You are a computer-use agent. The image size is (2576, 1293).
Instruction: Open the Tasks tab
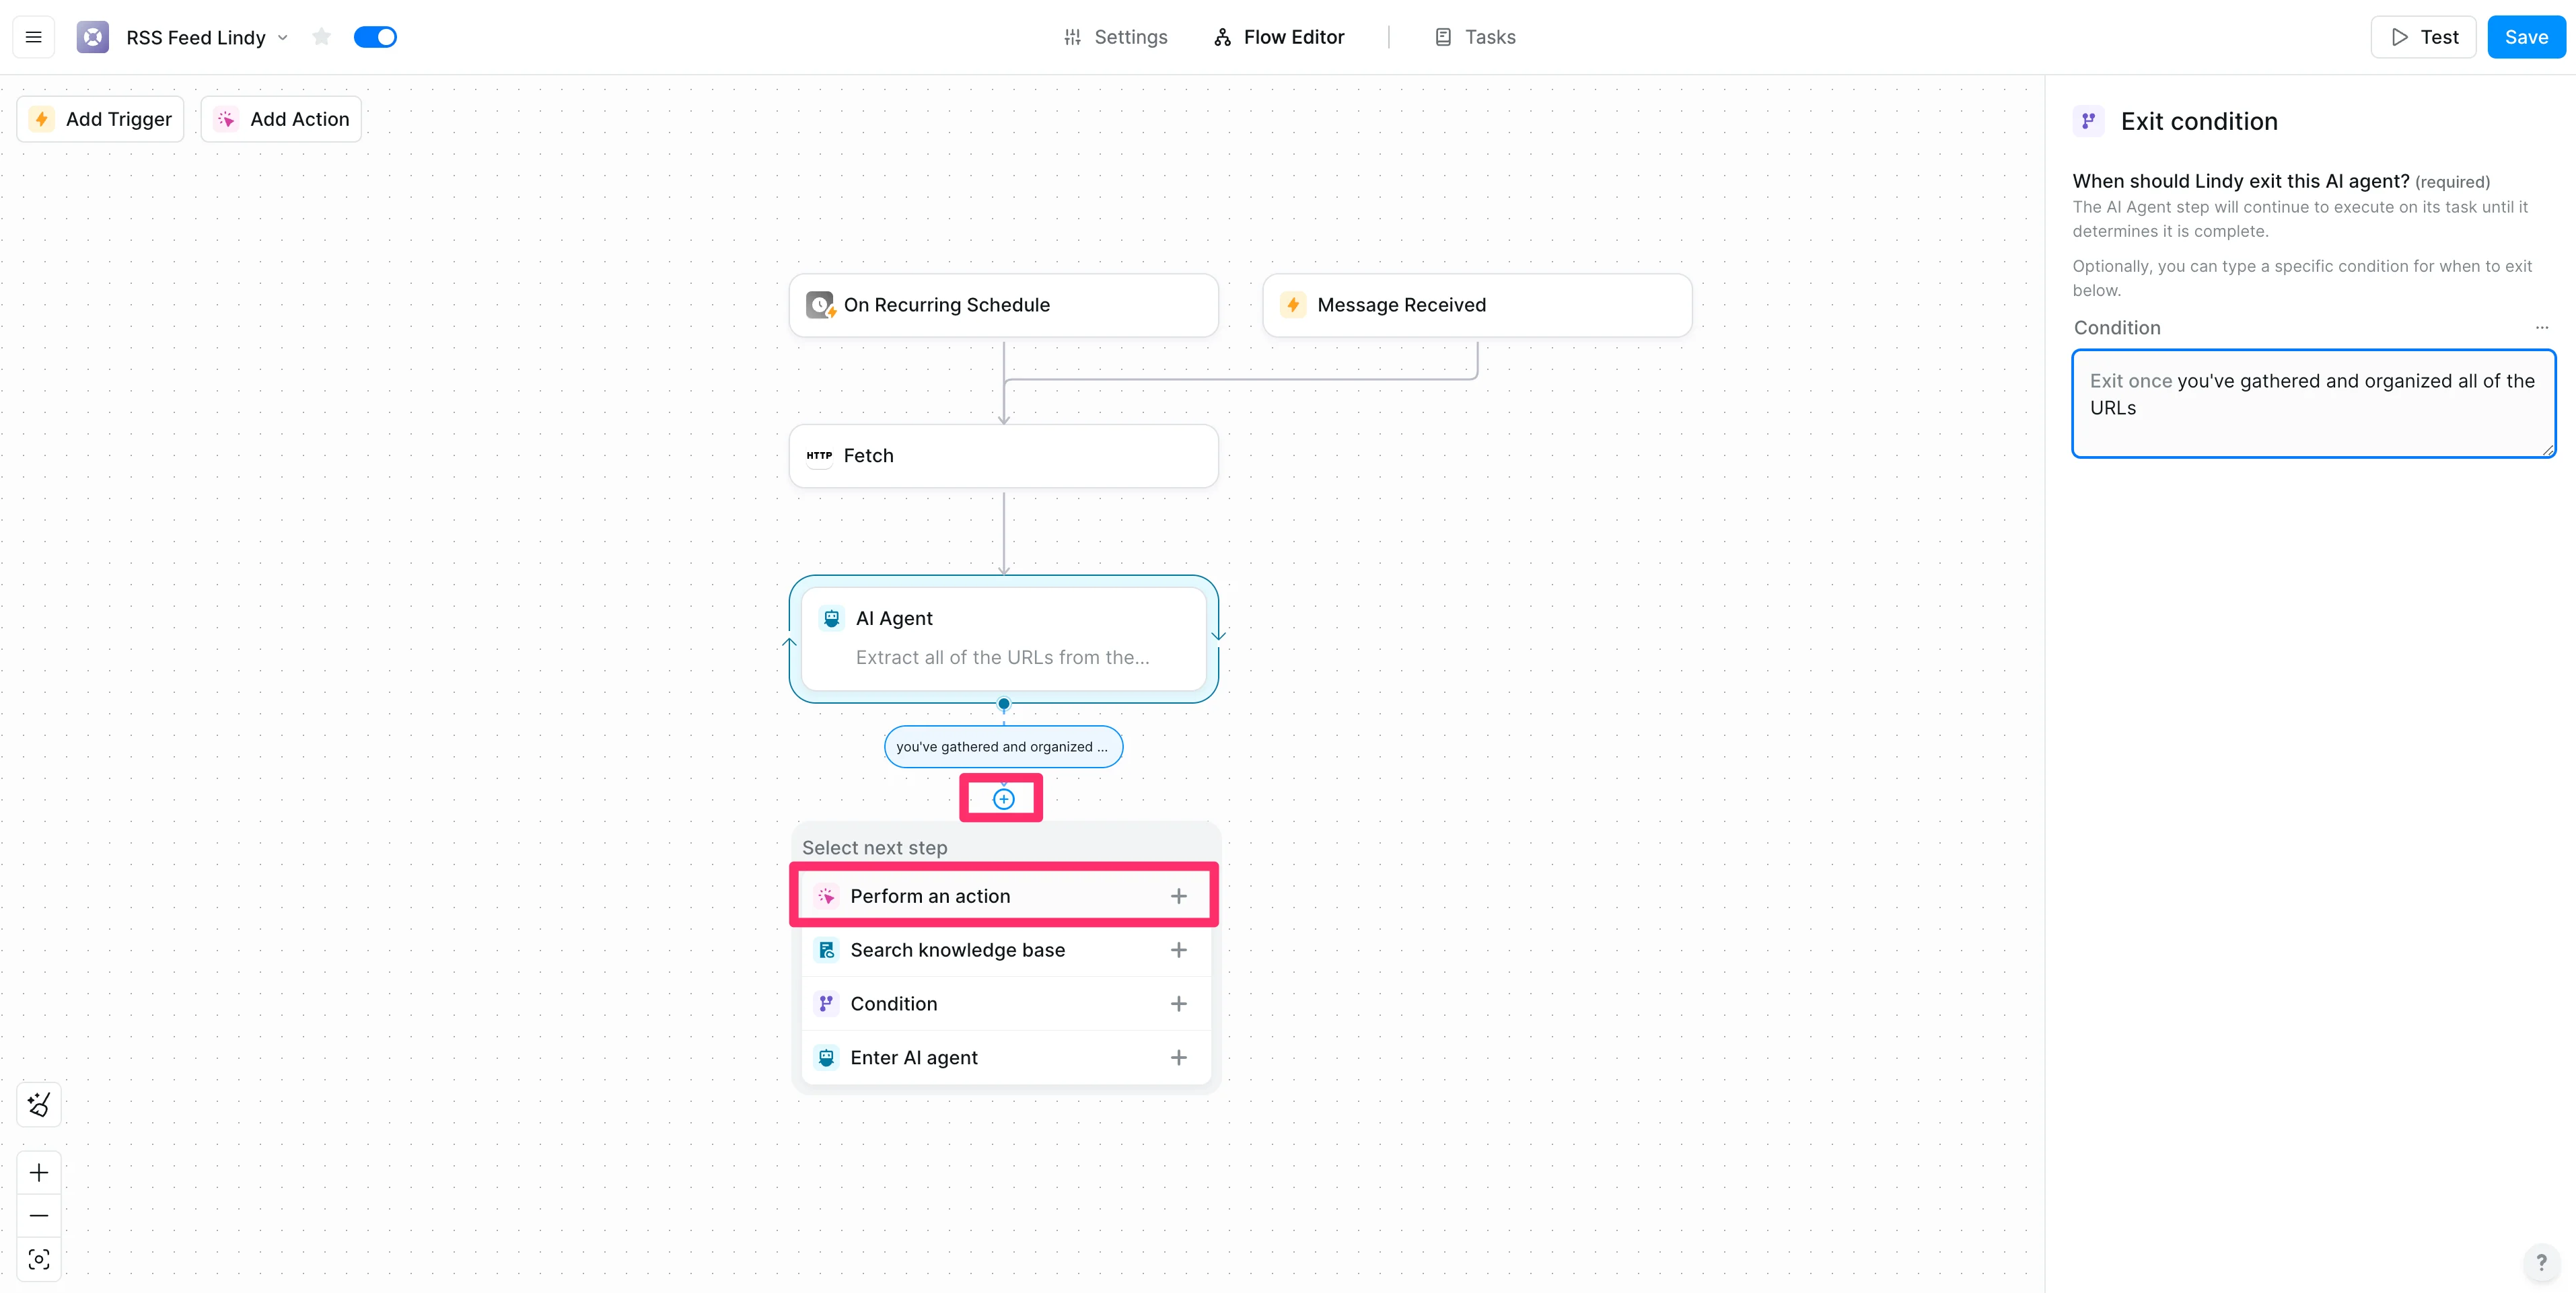point(1475,37)
